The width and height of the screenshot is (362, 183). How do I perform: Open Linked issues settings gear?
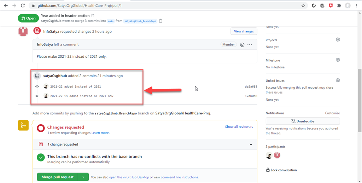tap(338, 80)
